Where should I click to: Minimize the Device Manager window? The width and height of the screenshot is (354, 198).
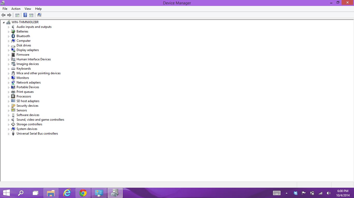coord(331,3)
